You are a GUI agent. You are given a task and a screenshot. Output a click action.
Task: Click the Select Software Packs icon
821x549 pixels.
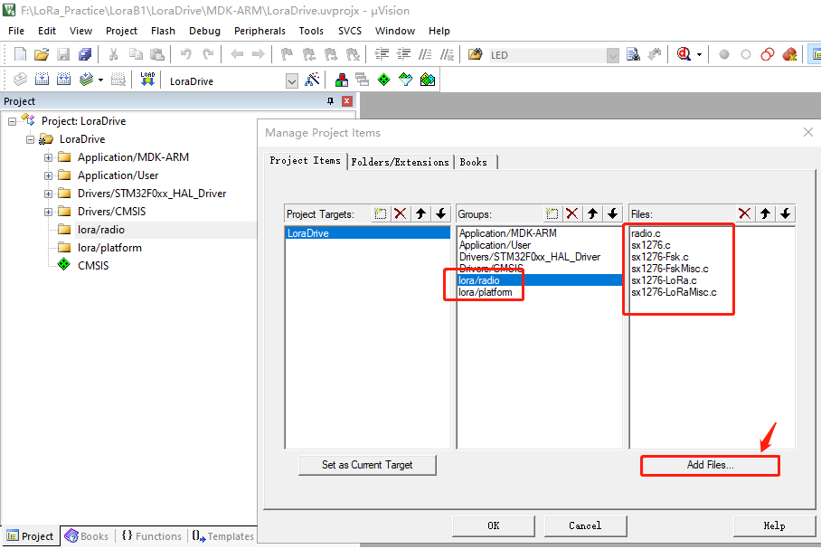tap(406, 80)
